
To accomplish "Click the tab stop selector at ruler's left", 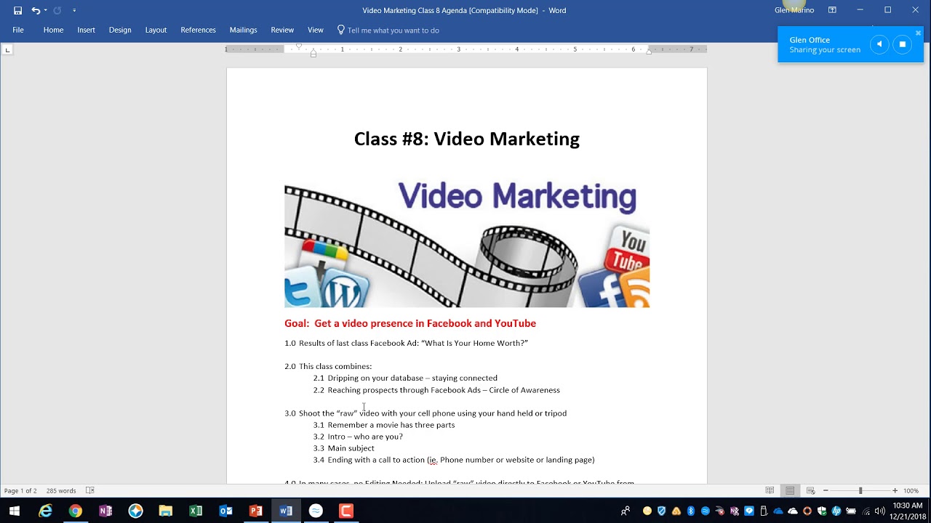I will (x=8, y=49).
